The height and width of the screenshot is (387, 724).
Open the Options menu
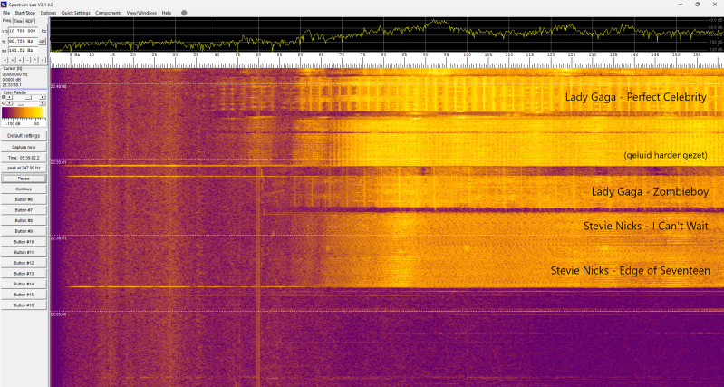(48, 13)
